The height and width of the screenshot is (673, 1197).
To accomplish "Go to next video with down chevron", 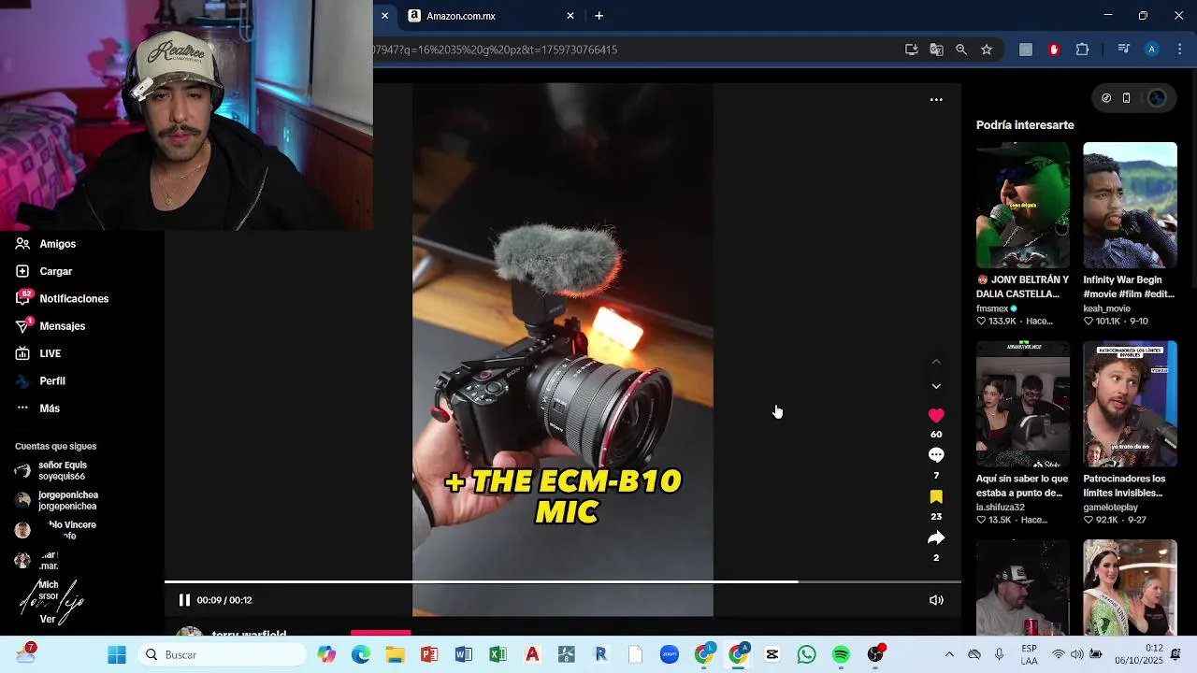I will 936,386.
